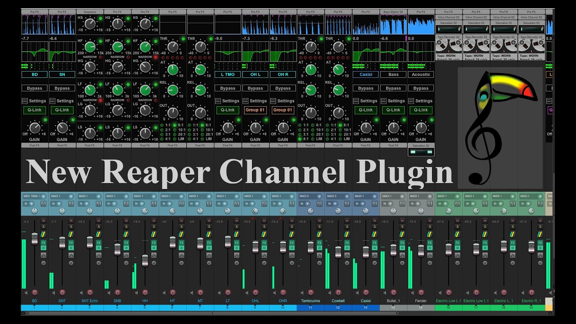Solo the SNT track
The height and width of the screenshot is (324, 576).
coord(71,227)
